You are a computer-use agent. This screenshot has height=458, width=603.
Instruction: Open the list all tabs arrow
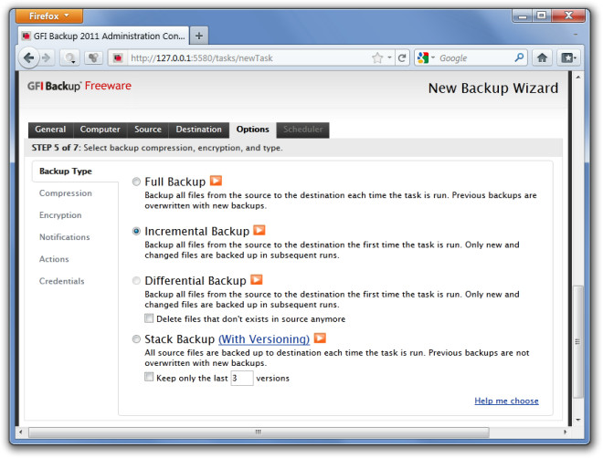tap(576, 35)
